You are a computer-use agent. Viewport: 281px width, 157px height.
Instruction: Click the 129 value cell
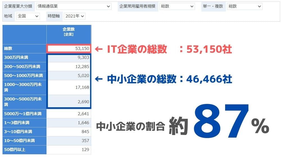tap(69, 150)
